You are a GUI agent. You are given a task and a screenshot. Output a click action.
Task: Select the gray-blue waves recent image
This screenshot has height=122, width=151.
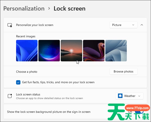click(116, 51)
